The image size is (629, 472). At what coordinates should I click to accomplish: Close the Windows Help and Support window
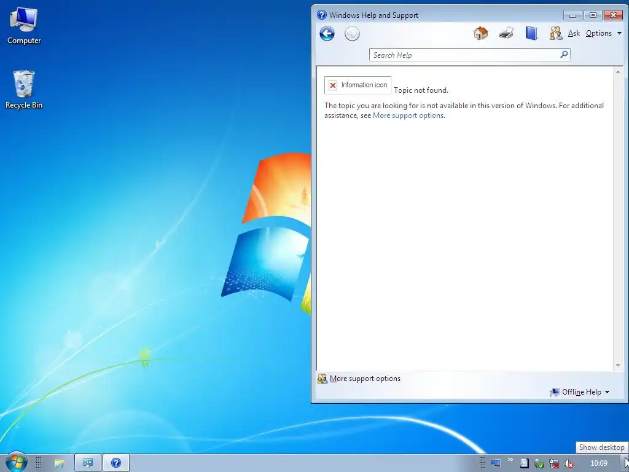pyautogui.click(x=614, y=15)
